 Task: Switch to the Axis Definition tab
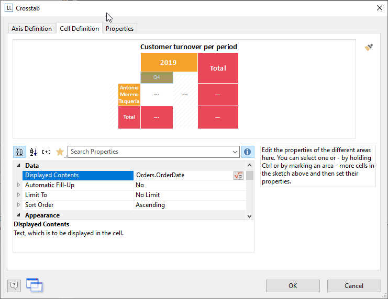coord(32,29)
